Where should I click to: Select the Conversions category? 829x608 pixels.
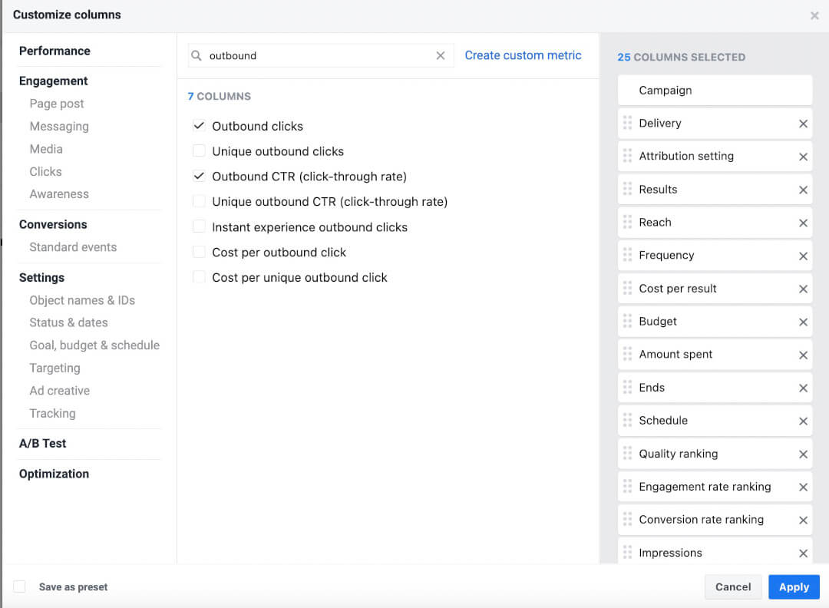tap(53, 224)
